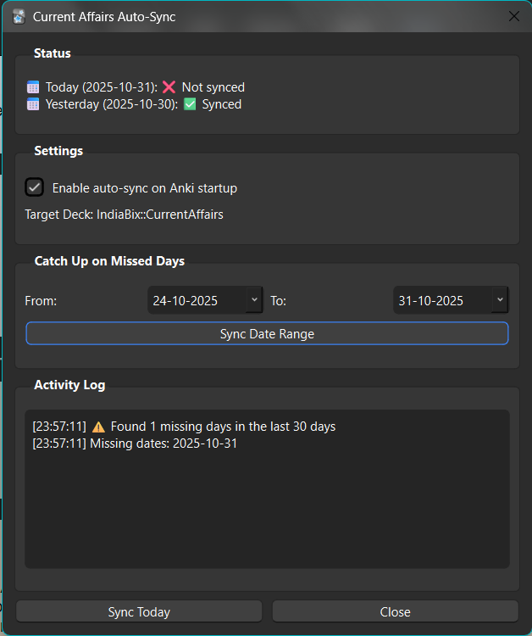Click the warning triangle in Activity Log
532x636 pixels.
point(98,427)
